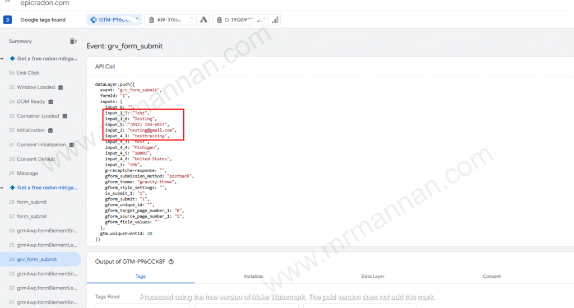
Task: Close the debug window with the X icon
Action: click(x=7, y=2)
